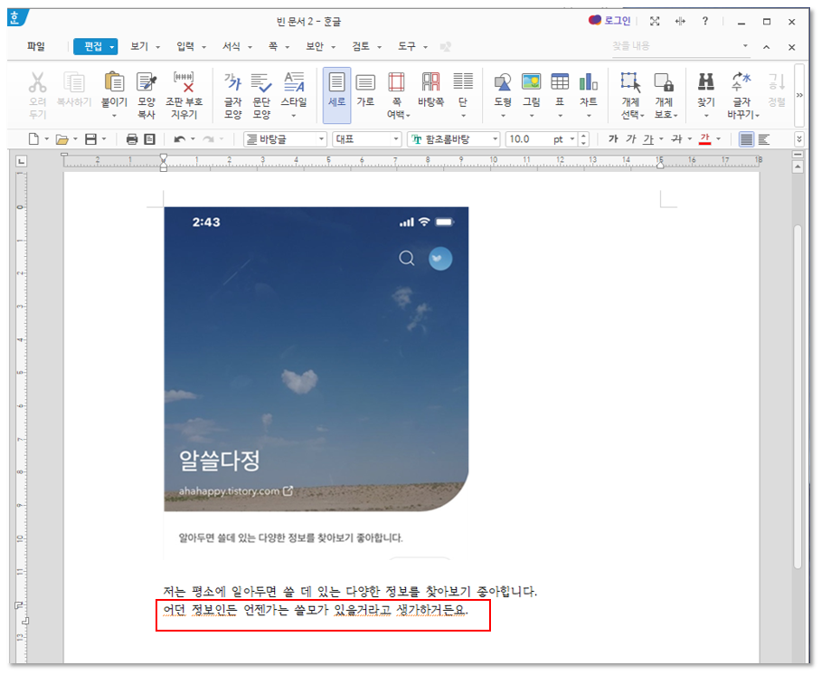Image resolution: width=821 pixels, height=675 pixels.
Task: Toggle underline 가 formatting
Action: coord(648,138)
